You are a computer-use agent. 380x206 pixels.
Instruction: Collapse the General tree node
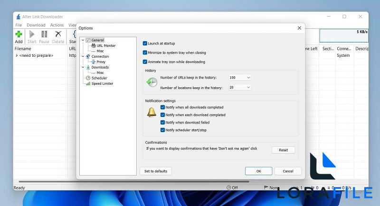click(x=83, y=40)
